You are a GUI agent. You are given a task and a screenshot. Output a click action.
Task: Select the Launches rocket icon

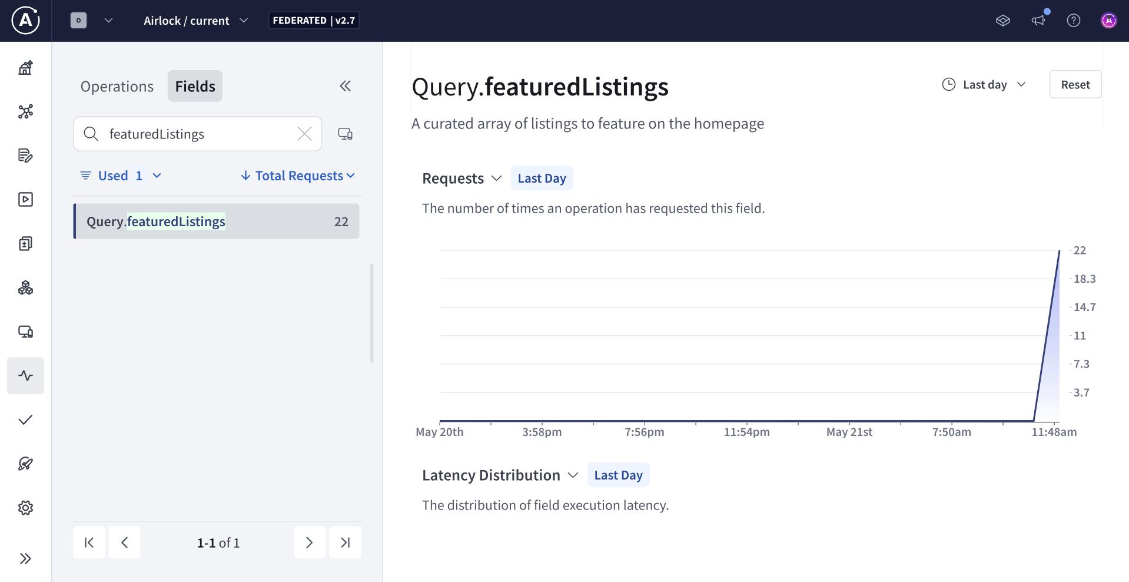(25, 464)
